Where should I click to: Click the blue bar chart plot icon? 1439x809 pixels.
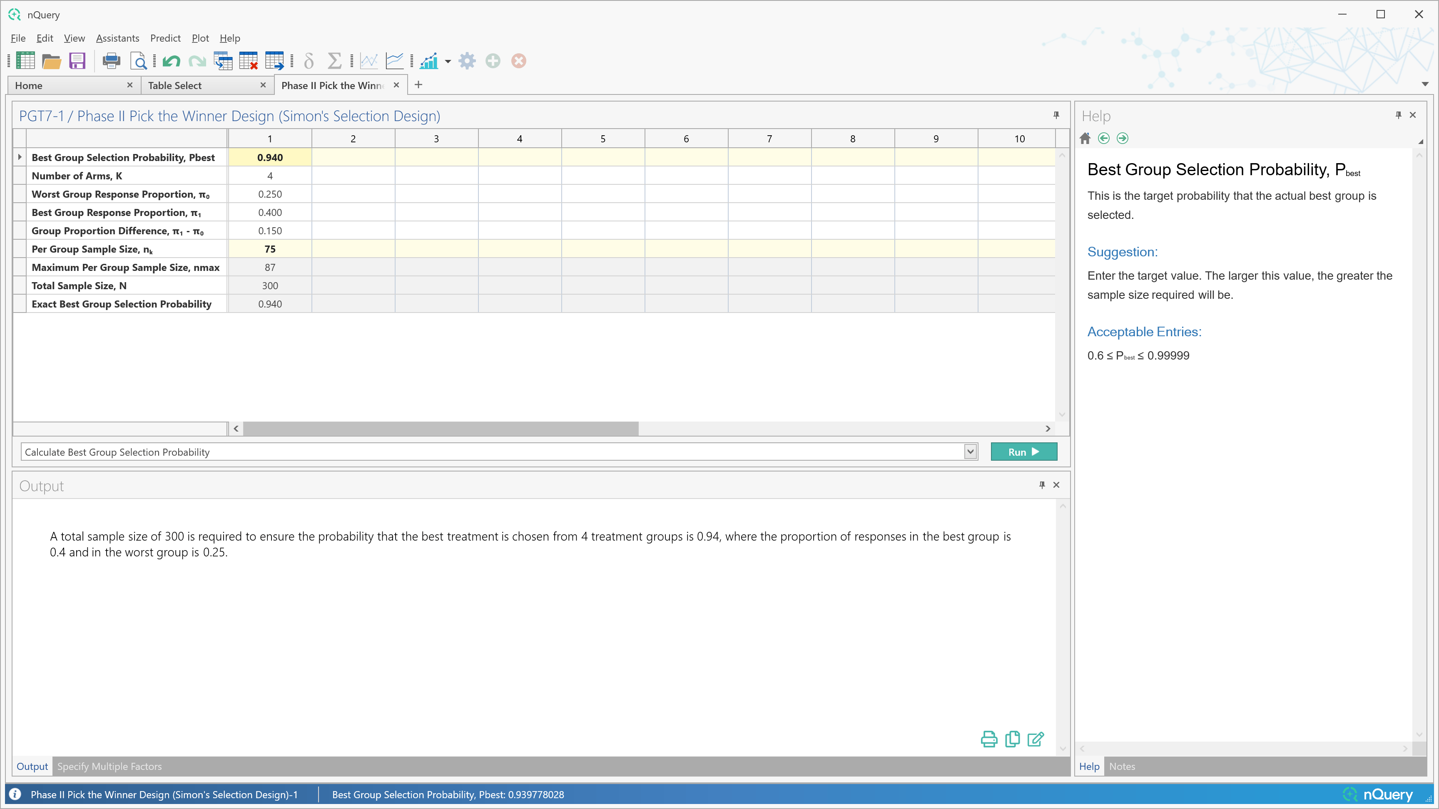point(429,61)
